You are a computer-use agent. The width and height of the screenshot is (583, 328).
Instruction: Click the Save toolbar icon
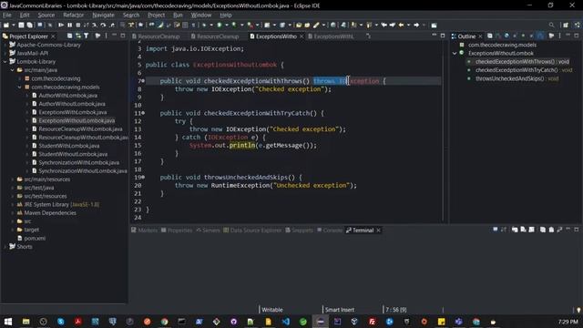(21, 25)
